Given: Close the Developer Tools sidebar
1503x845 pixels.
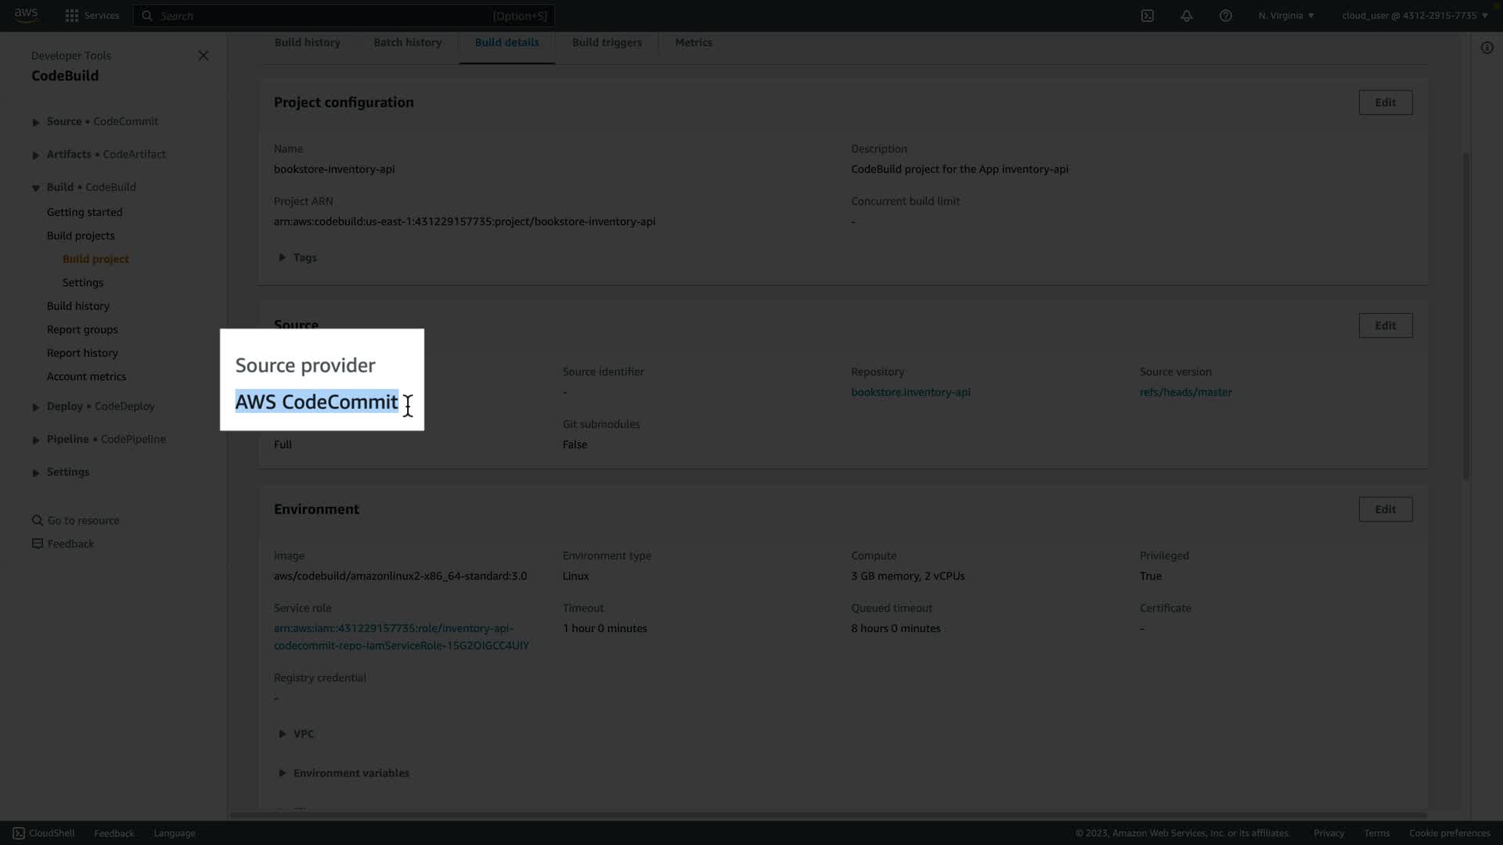Looking at the screenshot, I should (x=204, y=56).
